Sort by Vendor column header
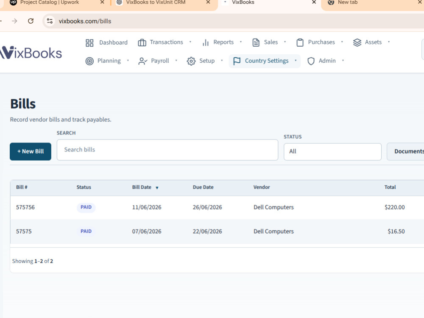Viewport: 424px width, 318px height. click(x=262, y=187)
